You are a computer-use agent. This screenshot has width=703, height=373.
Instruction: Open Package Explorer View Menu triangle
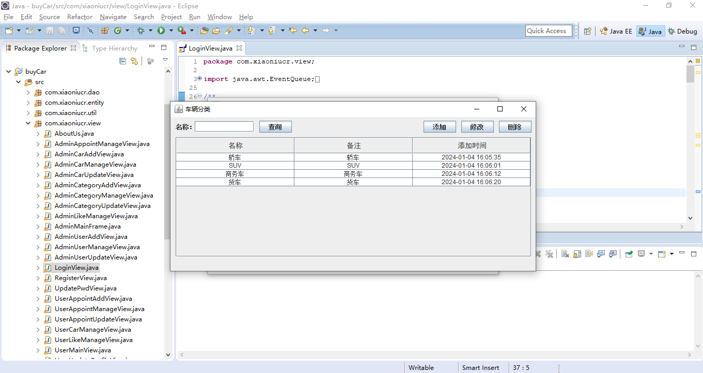pyautogui.click(x=165, y=60)
